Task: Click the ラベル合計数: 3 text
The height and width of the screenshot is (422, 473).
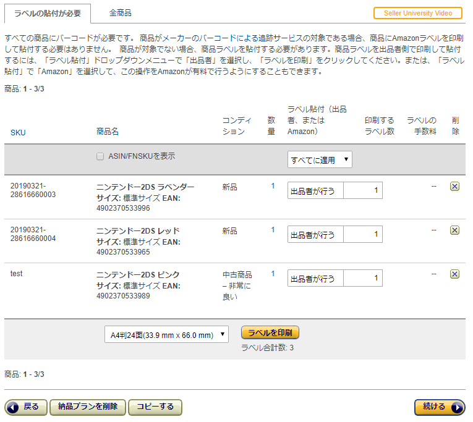Action: tap(267, 348)
